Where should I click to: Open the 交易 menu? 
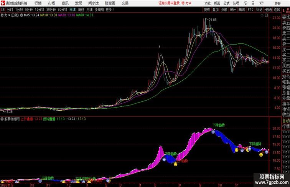click(125, 3)
